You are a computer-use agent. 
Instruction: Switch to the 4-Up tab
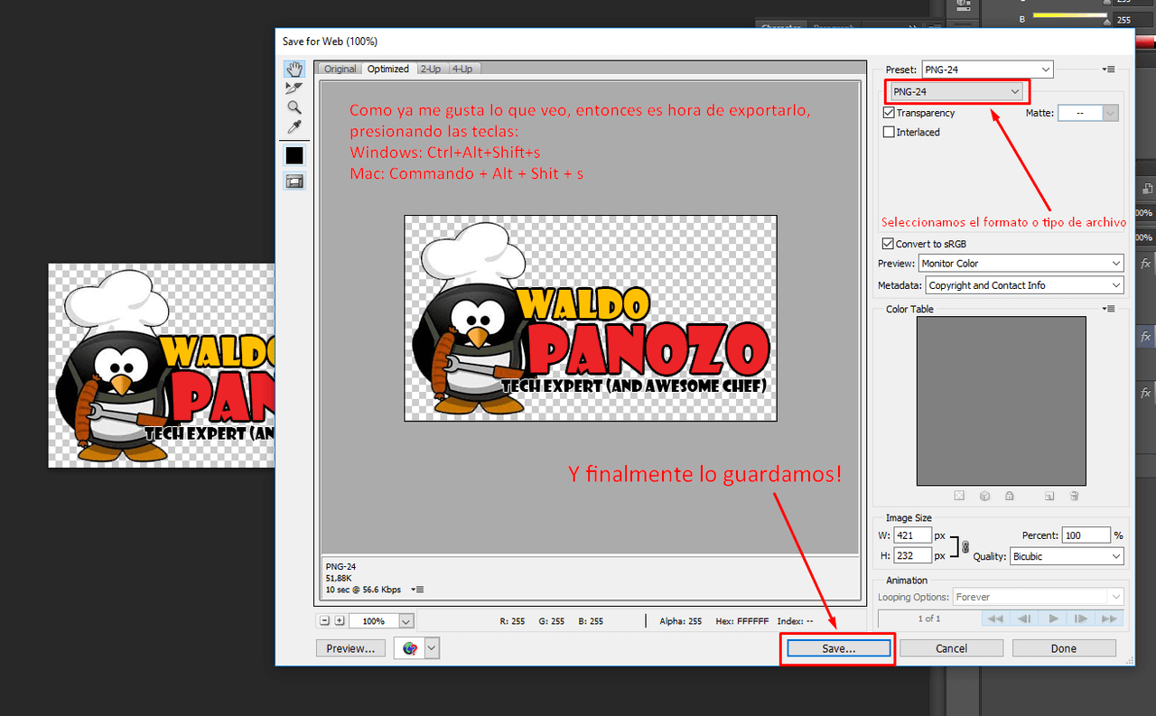[462, 69]
